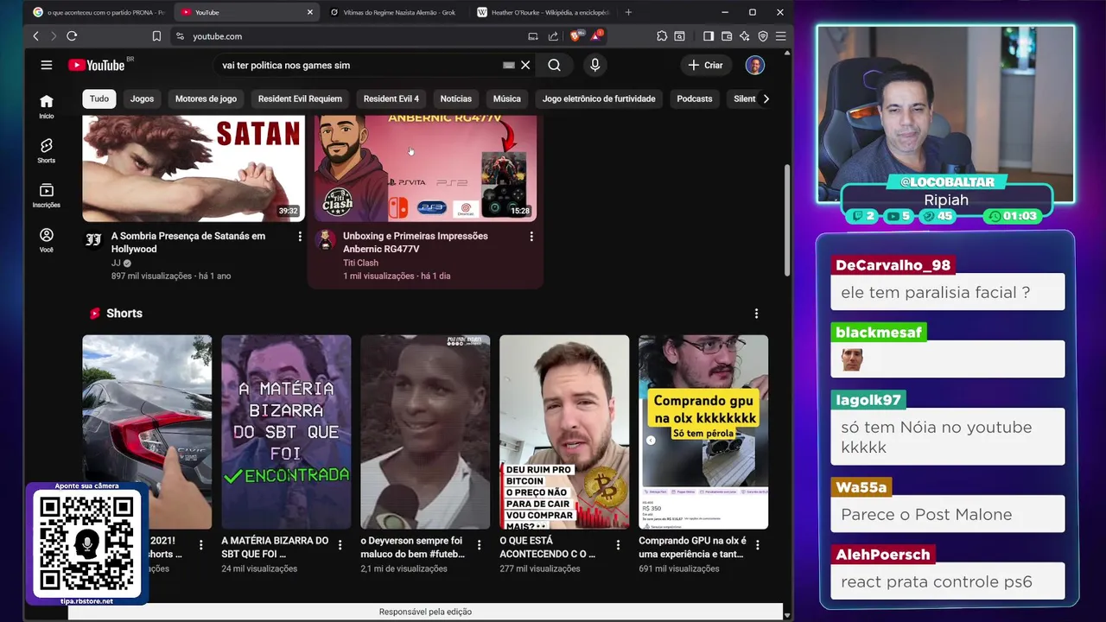The width and height of the screenshot is (1106, 622).
Task: Click the YouTube magnifier search button
Action: (x=555, y=65)
